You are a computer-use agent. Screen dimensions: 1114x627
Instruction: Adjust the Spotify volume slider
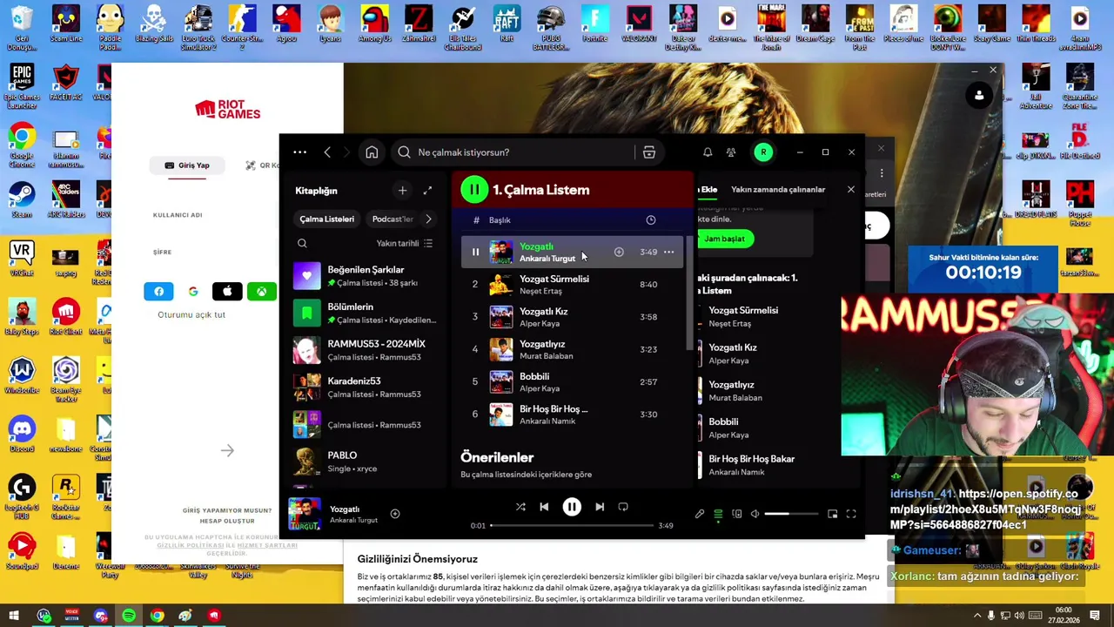tap(789, 514)
